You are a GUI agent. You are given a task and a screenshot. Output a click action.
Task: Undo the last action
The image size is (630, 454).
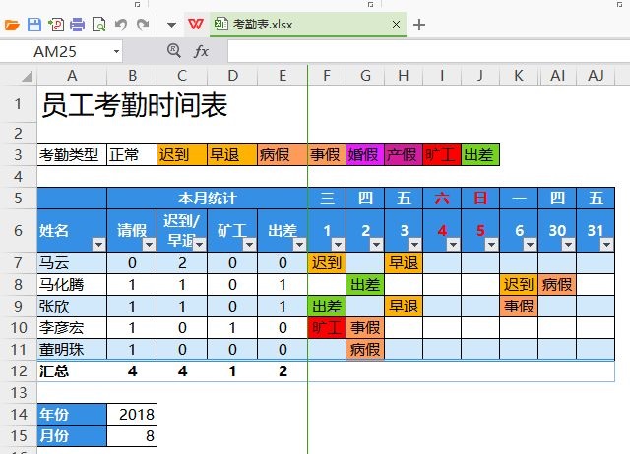point(121,25)
